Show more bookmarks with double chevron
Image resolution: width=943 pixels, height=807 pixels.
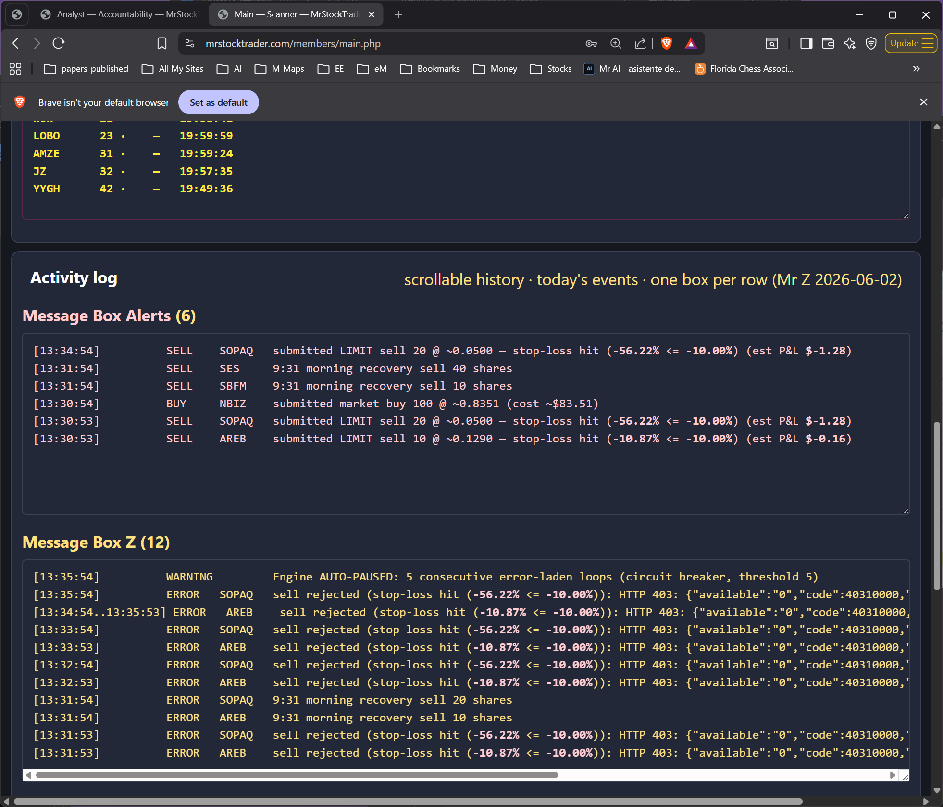pos(916,69)
